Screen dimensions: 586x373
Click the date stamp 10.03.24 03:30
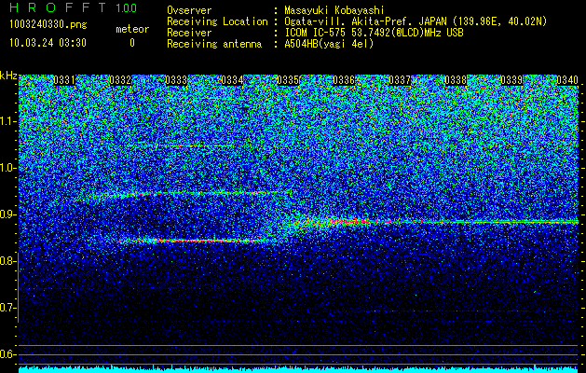tap(48, 43)
